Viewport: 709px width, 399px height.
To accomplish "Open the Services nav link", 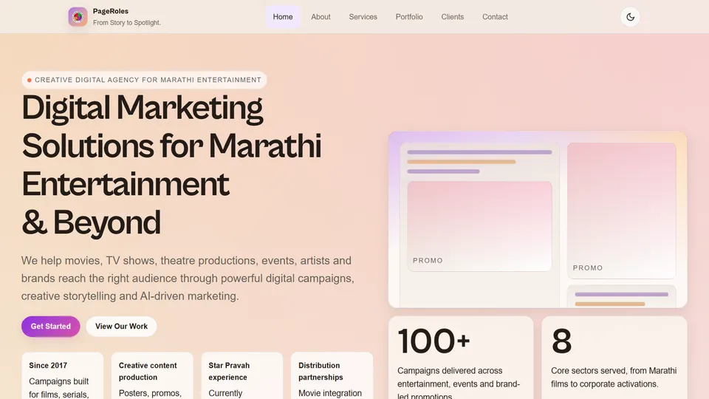I will [363, 17].
